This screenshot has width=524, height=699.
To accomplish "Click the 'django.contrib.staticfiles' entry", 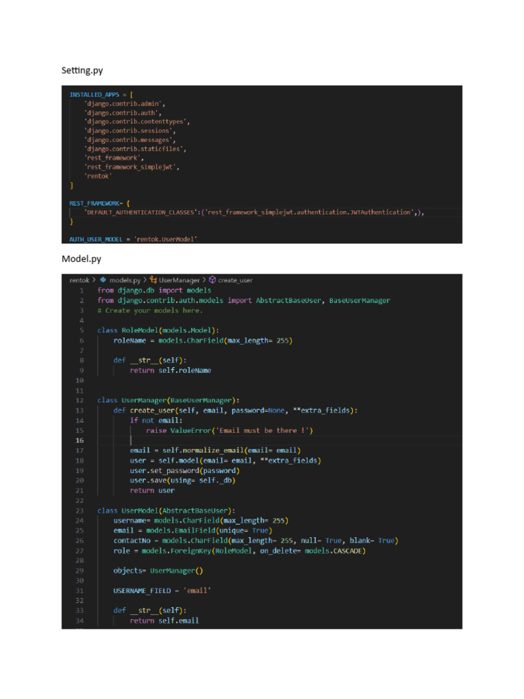I will pos(134,149).
